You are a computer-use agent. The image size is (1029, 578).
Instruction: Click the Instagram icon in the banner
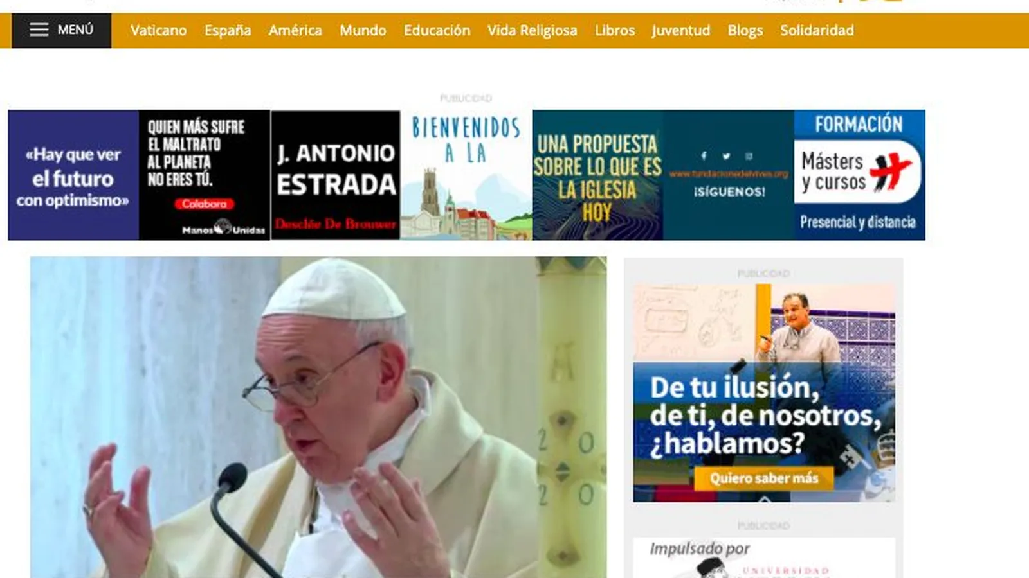[749, 156]
